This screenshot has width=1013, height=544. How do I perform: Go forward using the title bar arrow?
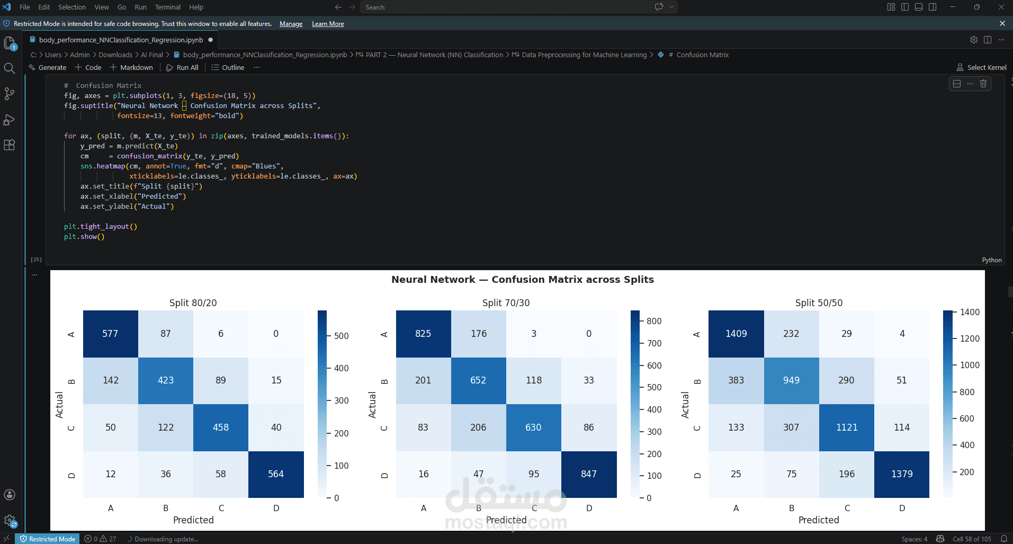tap(352, 7)
